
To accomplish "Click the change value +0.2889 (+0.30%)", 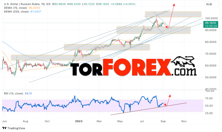I will [123, 4].
